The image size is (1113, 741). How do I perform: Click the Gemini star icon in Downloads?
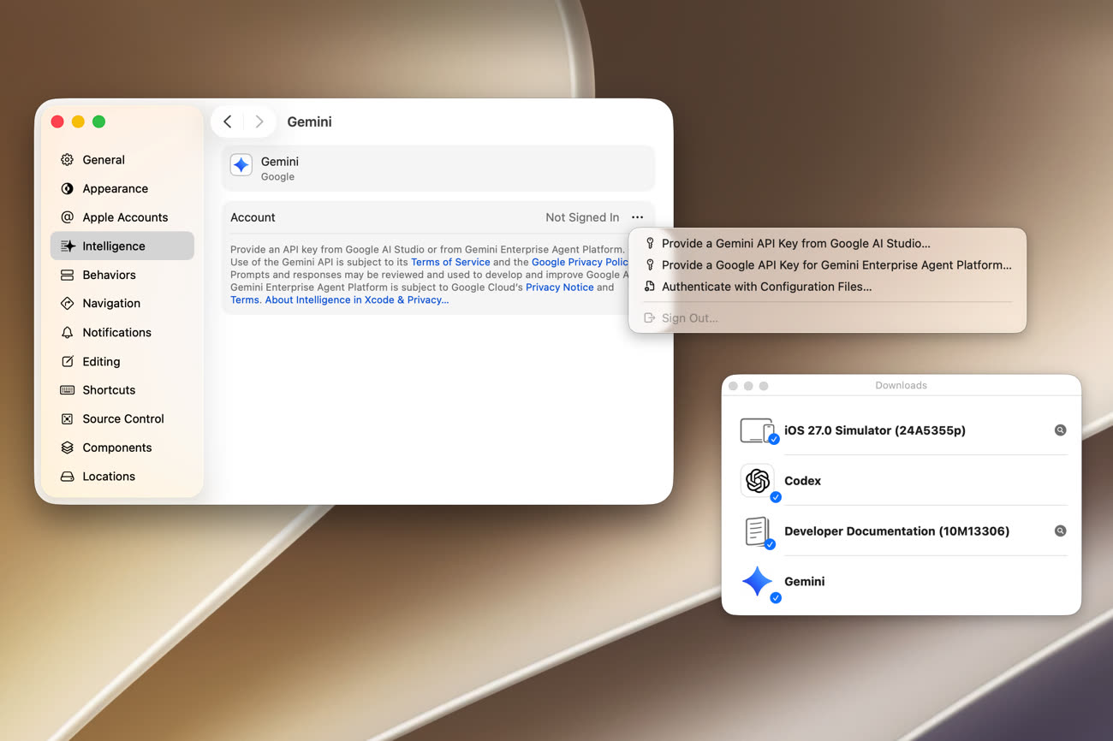(x=758, y=582)
